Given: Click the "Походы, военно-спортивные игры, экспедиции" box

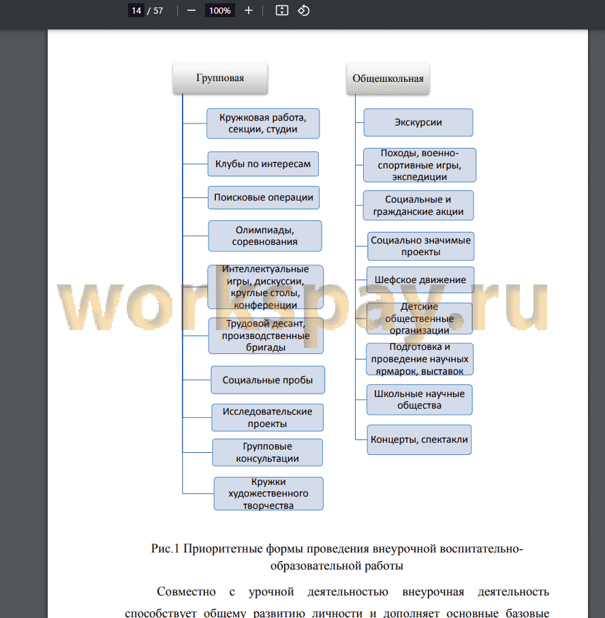Looking at the screenshot, I should coord(420,165).
